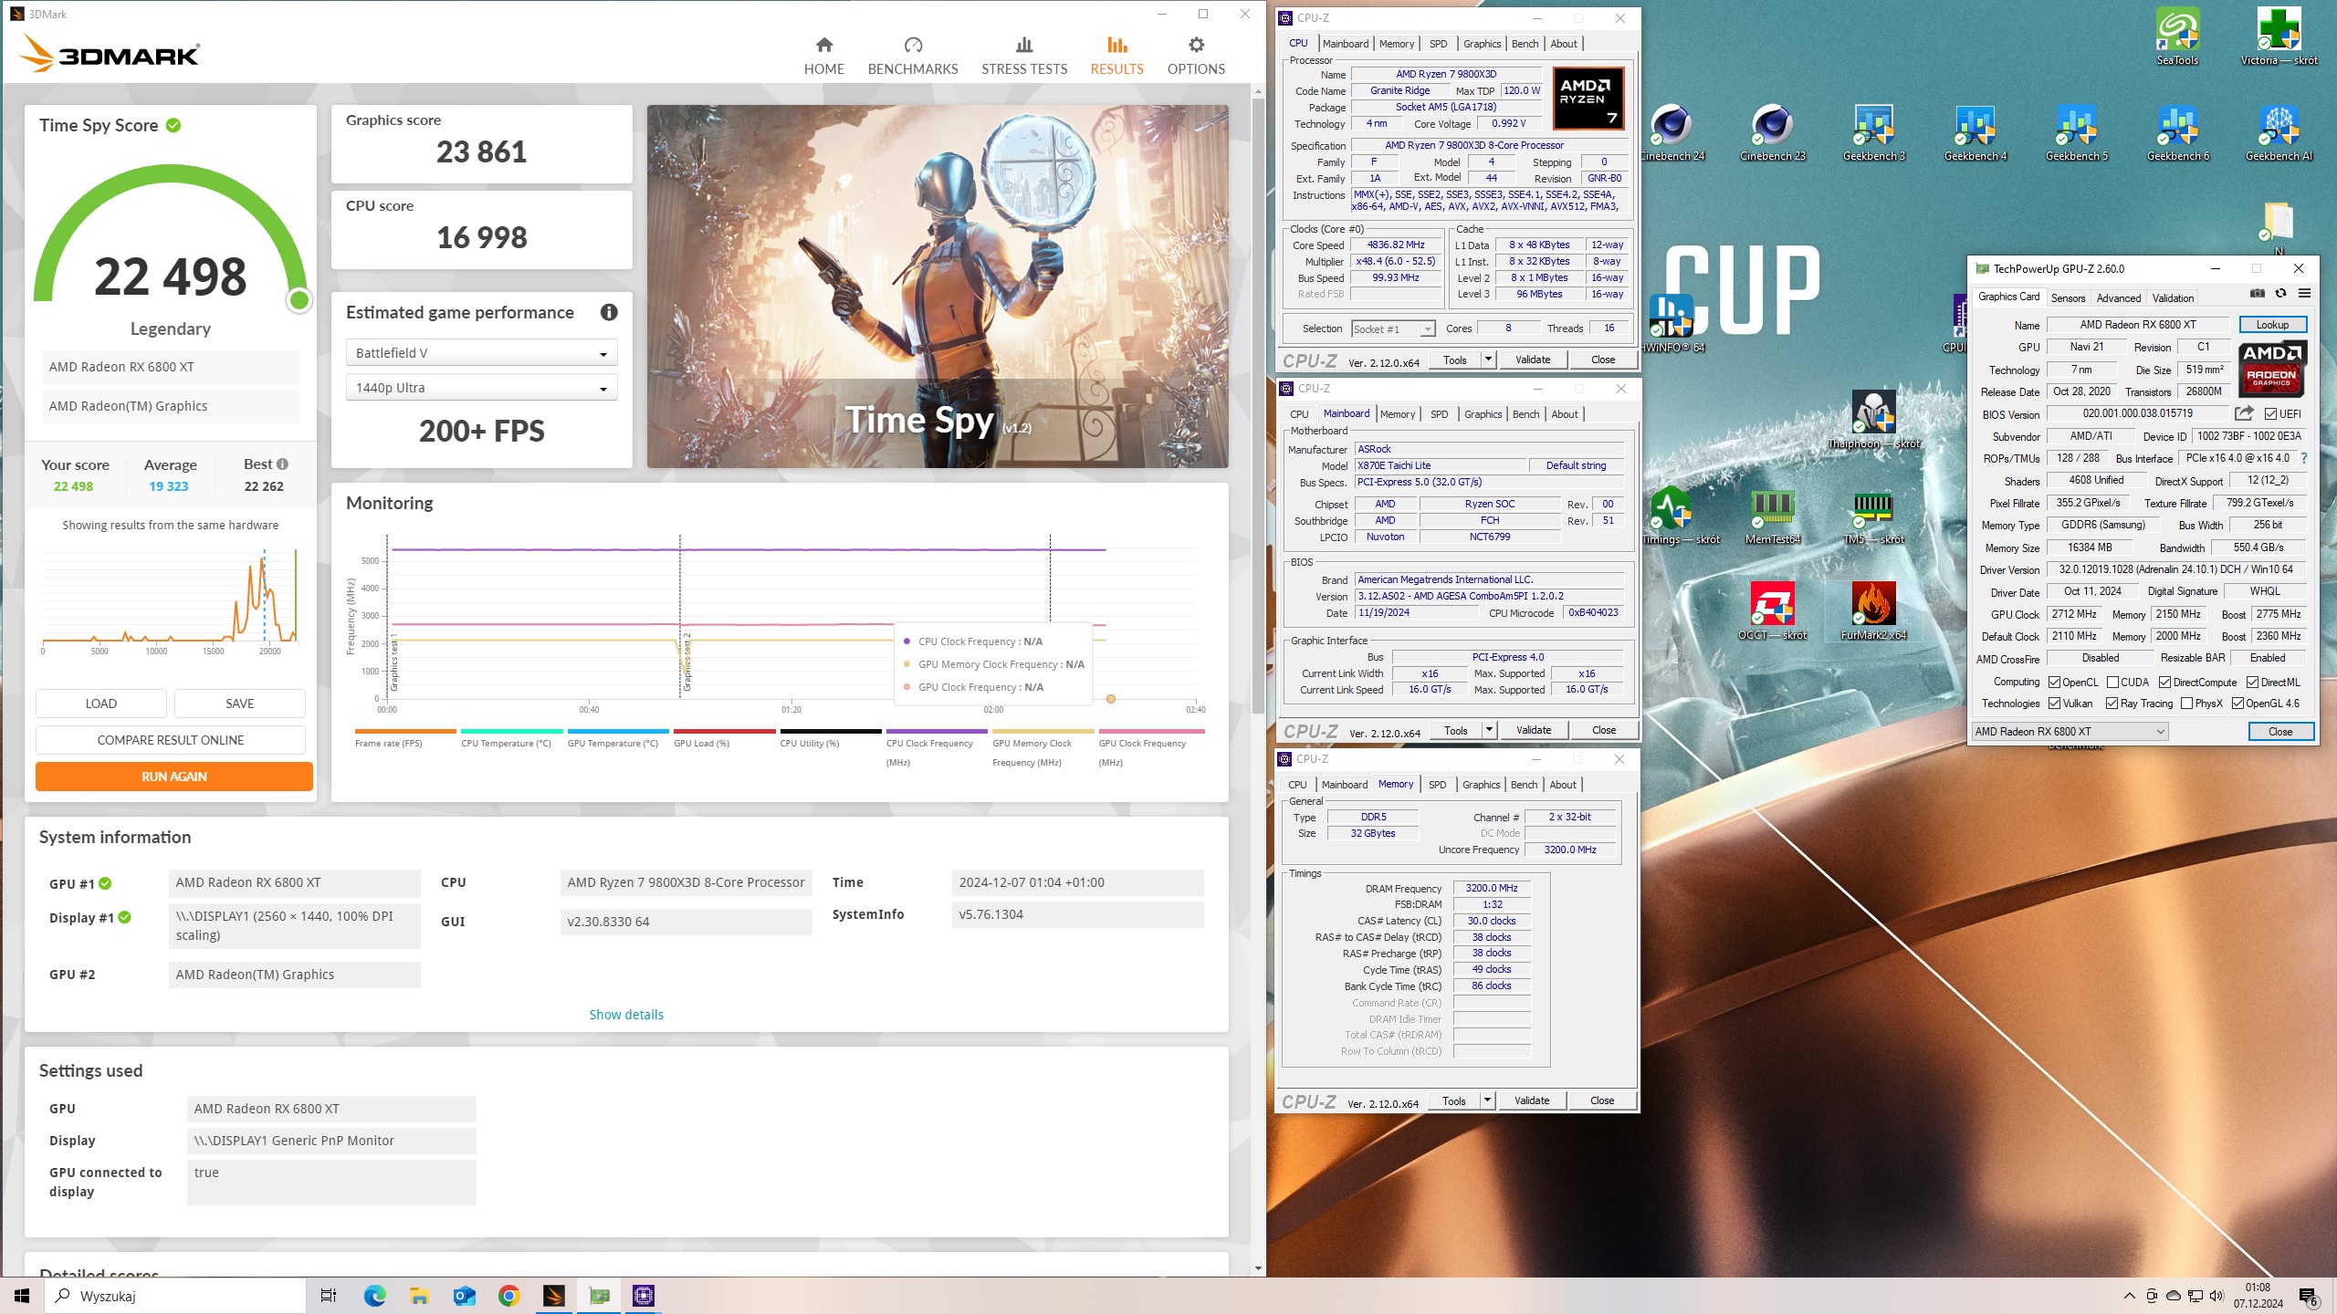Open the SeaTools desktop icon
2337x1314 pixels.
pos(2177,36)
